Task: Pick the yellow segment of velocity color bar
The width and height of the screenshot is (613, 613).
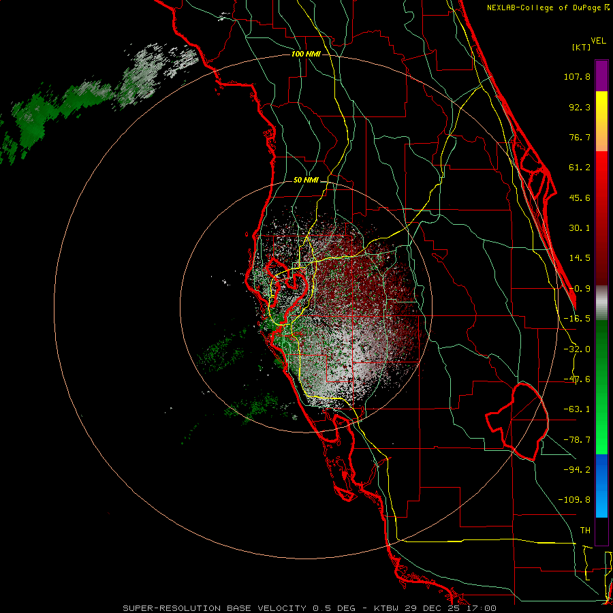Action: (x=601, y=121)
